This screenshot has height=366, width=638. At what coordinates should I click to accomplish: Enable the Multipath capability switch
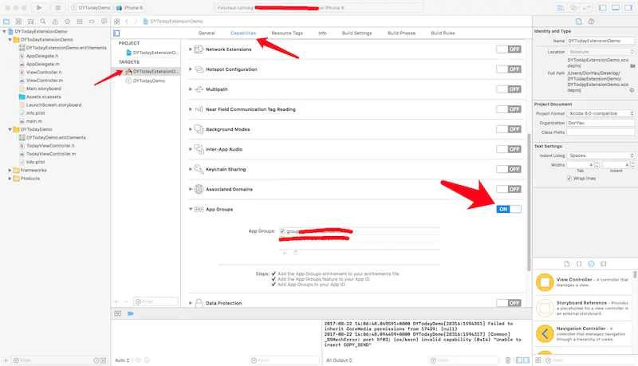[509, 89]
